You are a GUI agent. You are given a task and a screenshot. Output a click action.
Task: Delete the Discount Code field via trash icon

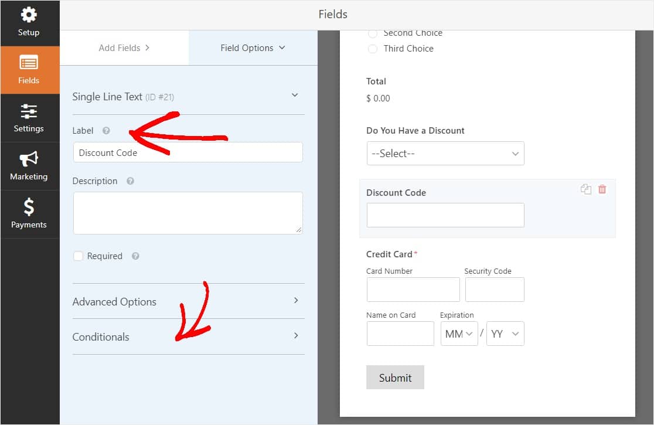click(x=602, y=189)
